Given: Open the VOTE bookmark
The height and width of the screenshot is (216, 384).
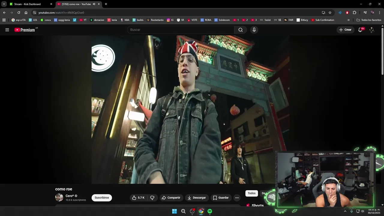Looking at the screenshot, I should (x=192, y=20).
